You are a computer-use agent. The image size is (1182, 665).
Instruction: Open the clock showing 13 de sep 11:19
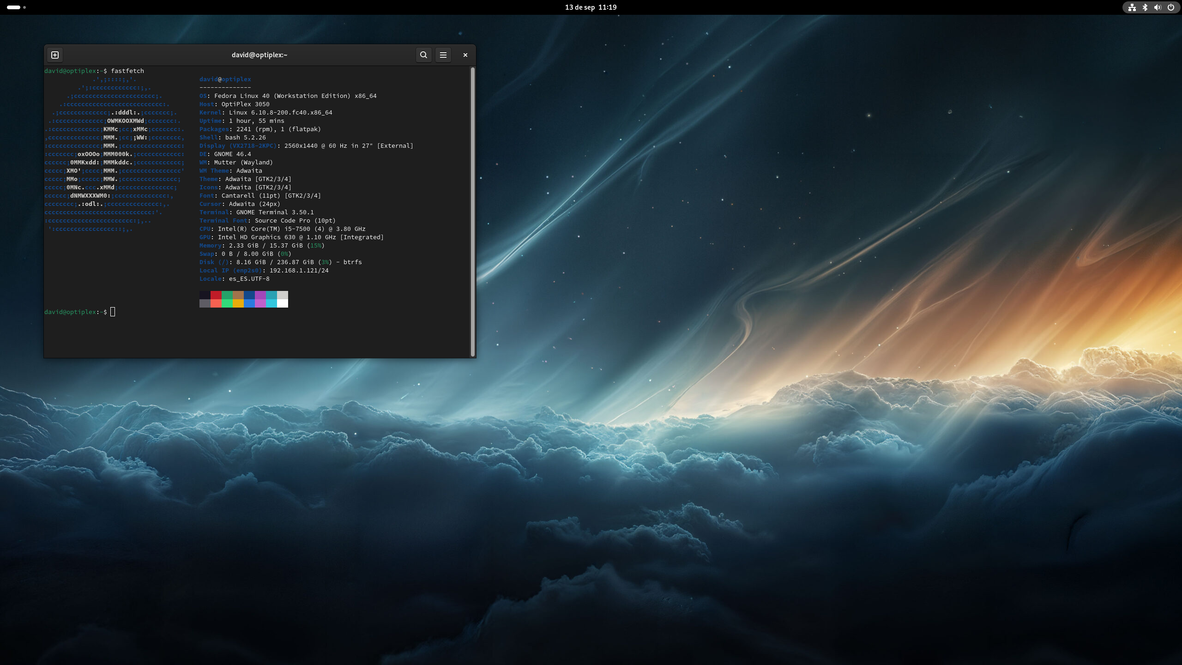(591, 7)
